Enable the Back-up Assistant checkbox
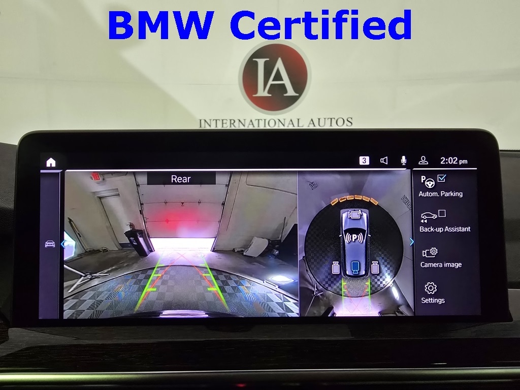The width and height of the screenshot is (520, 390). (441, 214)
